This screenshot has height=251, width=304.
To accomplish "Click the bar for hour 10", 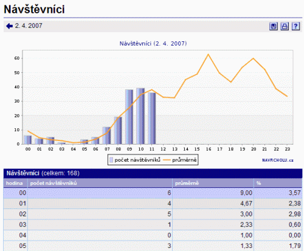I will click(140, 116).
